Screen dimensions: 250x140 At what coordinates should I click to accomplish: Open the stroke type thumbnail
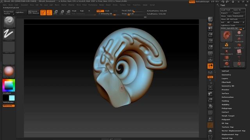coord(9,34)
